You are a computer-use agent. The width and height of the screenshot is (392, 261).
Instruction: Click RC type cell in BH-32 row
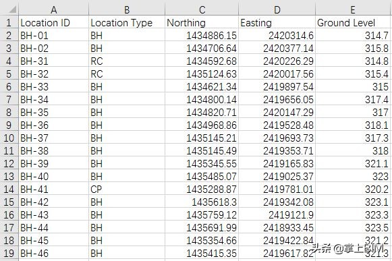127,74
